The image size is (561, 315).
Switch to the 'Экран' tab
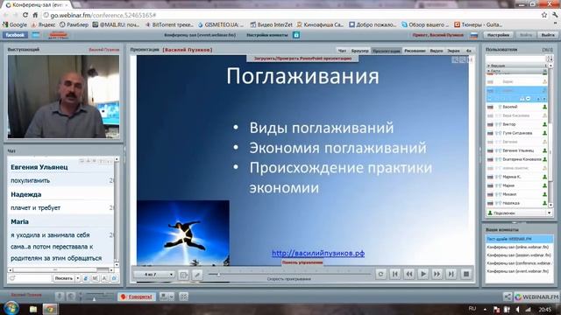[453, 51]
